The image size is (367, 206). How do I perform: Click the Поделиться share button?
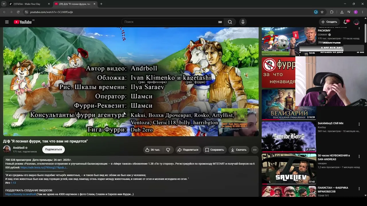point(188,150)
